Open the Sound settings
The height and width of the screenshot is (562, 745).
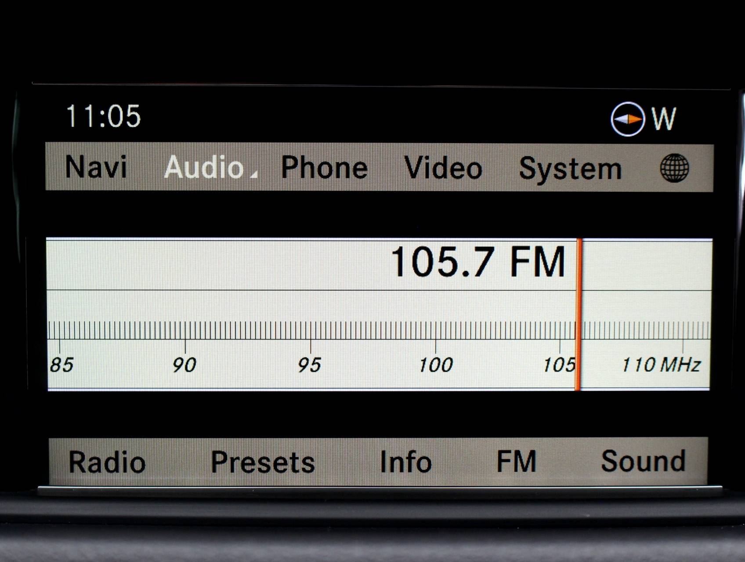644,461
